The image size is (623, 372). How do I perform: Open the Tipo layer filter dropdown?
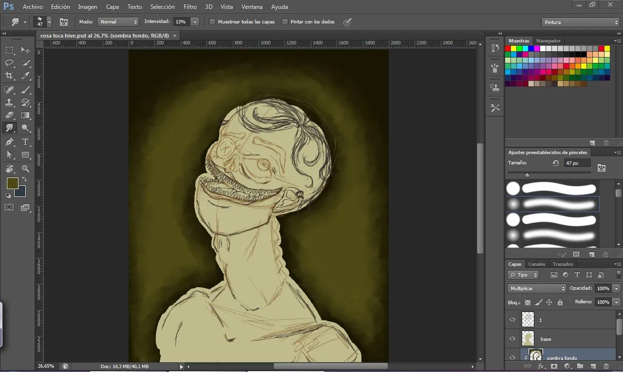[523, 275]
